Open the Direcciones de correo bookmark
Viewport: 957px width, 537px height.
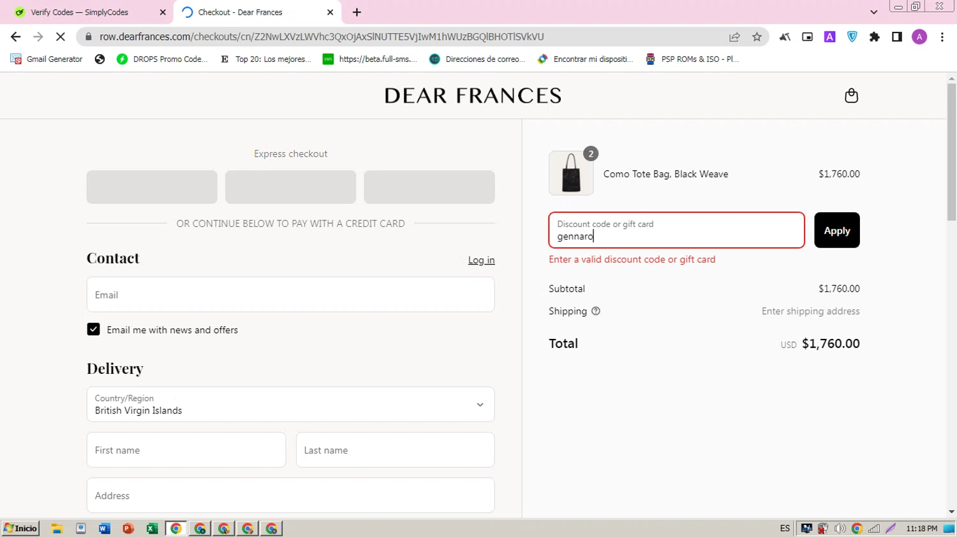point(477,59)
